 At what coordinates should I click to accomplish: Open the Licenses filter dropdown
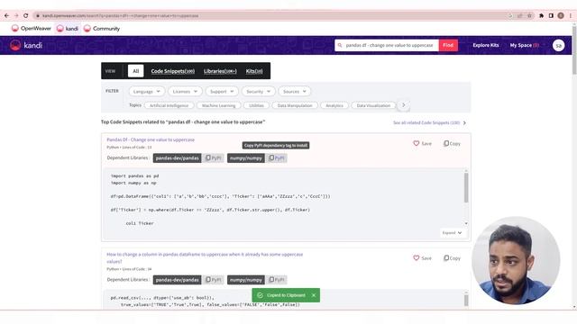[x=185, y=92]
